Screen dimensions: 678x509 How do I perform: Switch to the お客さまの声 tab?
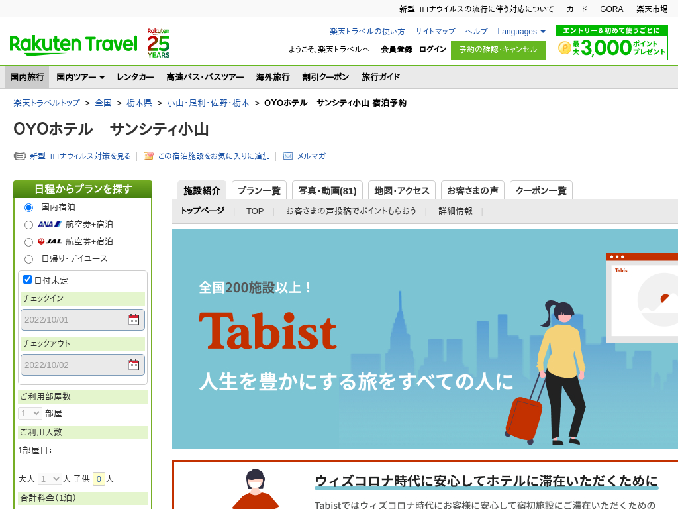tap(473, 190)
